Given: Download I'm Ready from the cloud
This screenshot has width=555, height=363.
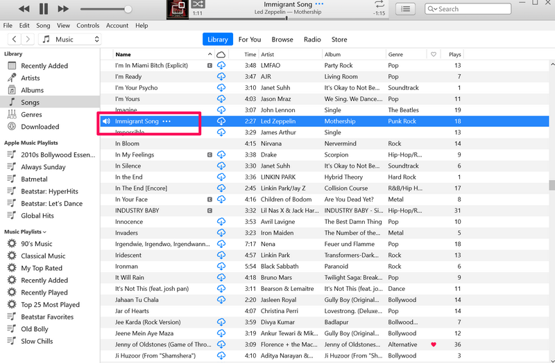Looking at the screenshot, I should (221, 76).
